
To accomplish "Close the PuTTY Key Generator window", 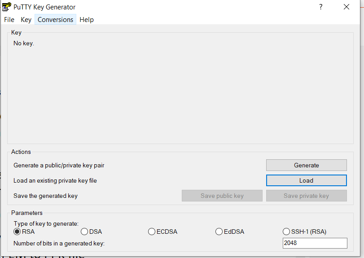I will tap(346, 7).
